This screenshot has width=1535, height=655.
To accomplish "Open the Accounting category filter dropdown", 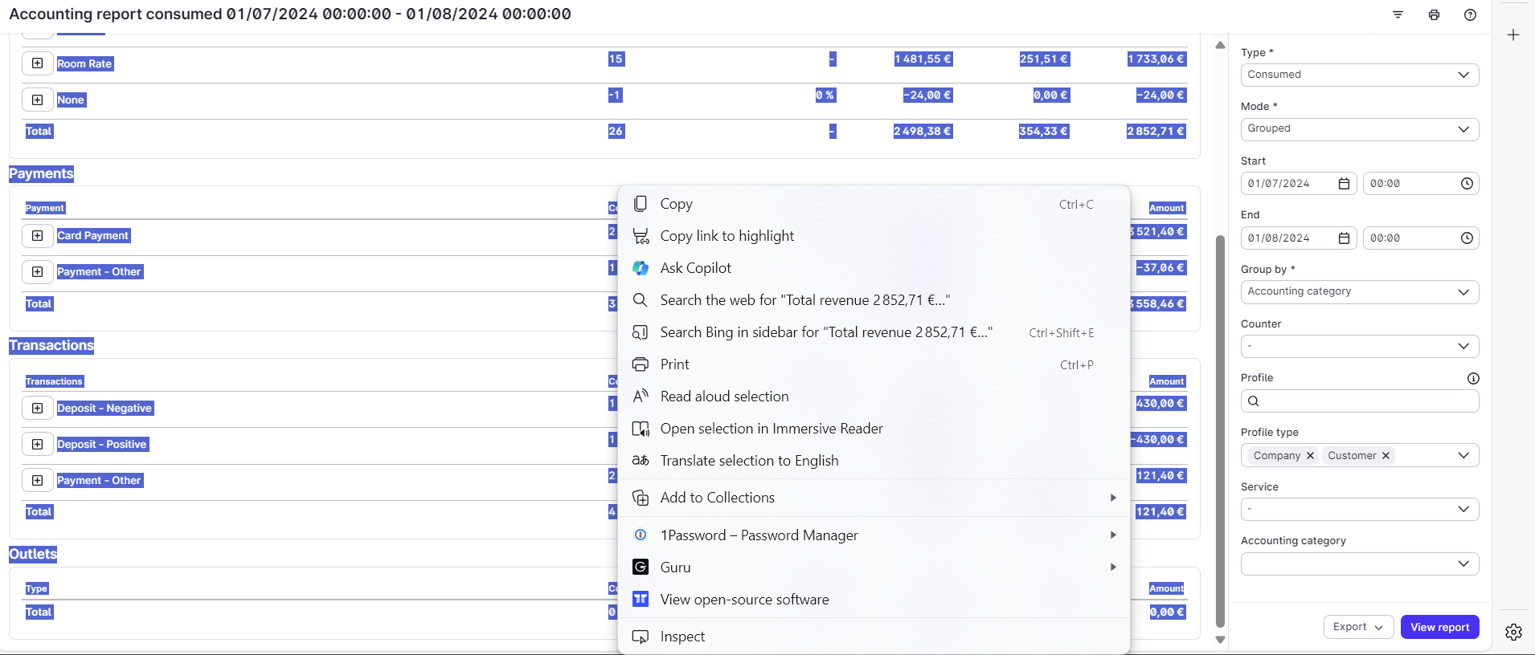I will (x=1360, y=563).
